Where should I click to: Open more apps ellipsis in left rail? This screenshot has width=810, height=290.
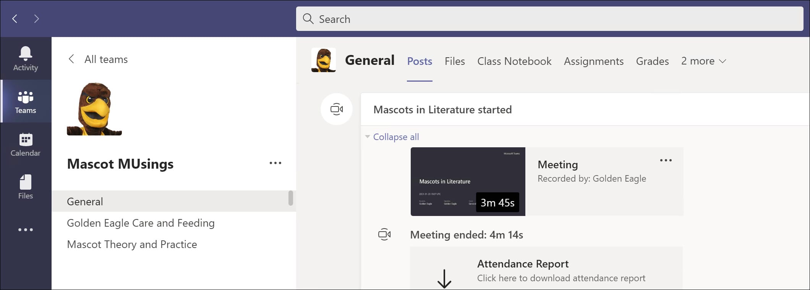pos(26,230)
